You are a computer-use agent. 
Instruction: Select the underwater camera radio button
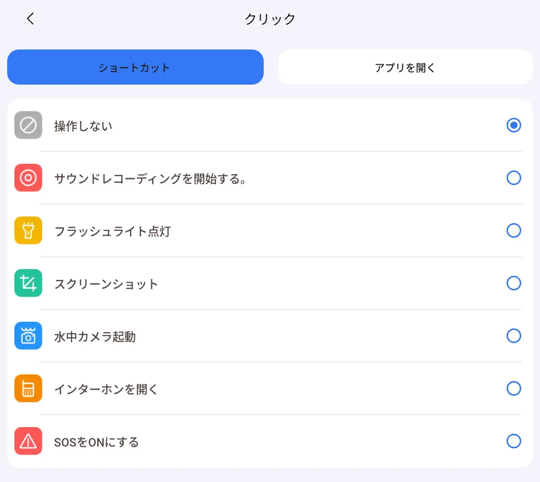point(514,336)
